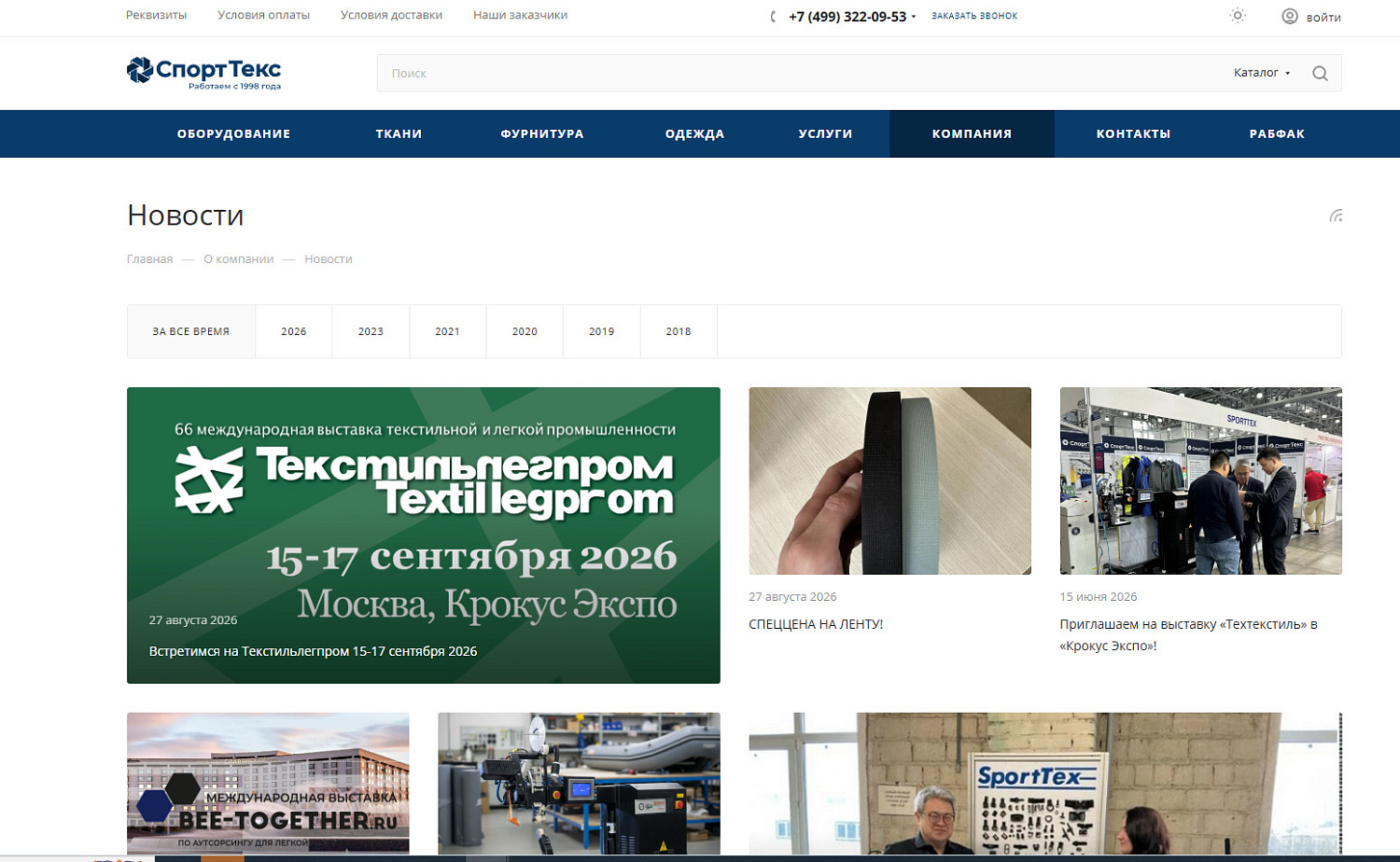Image resolution: width=1400 pixels, height=862 pixels.
Task: Open the Рабфак menu
Action: pyautogui.click(x=1277, y=133)
